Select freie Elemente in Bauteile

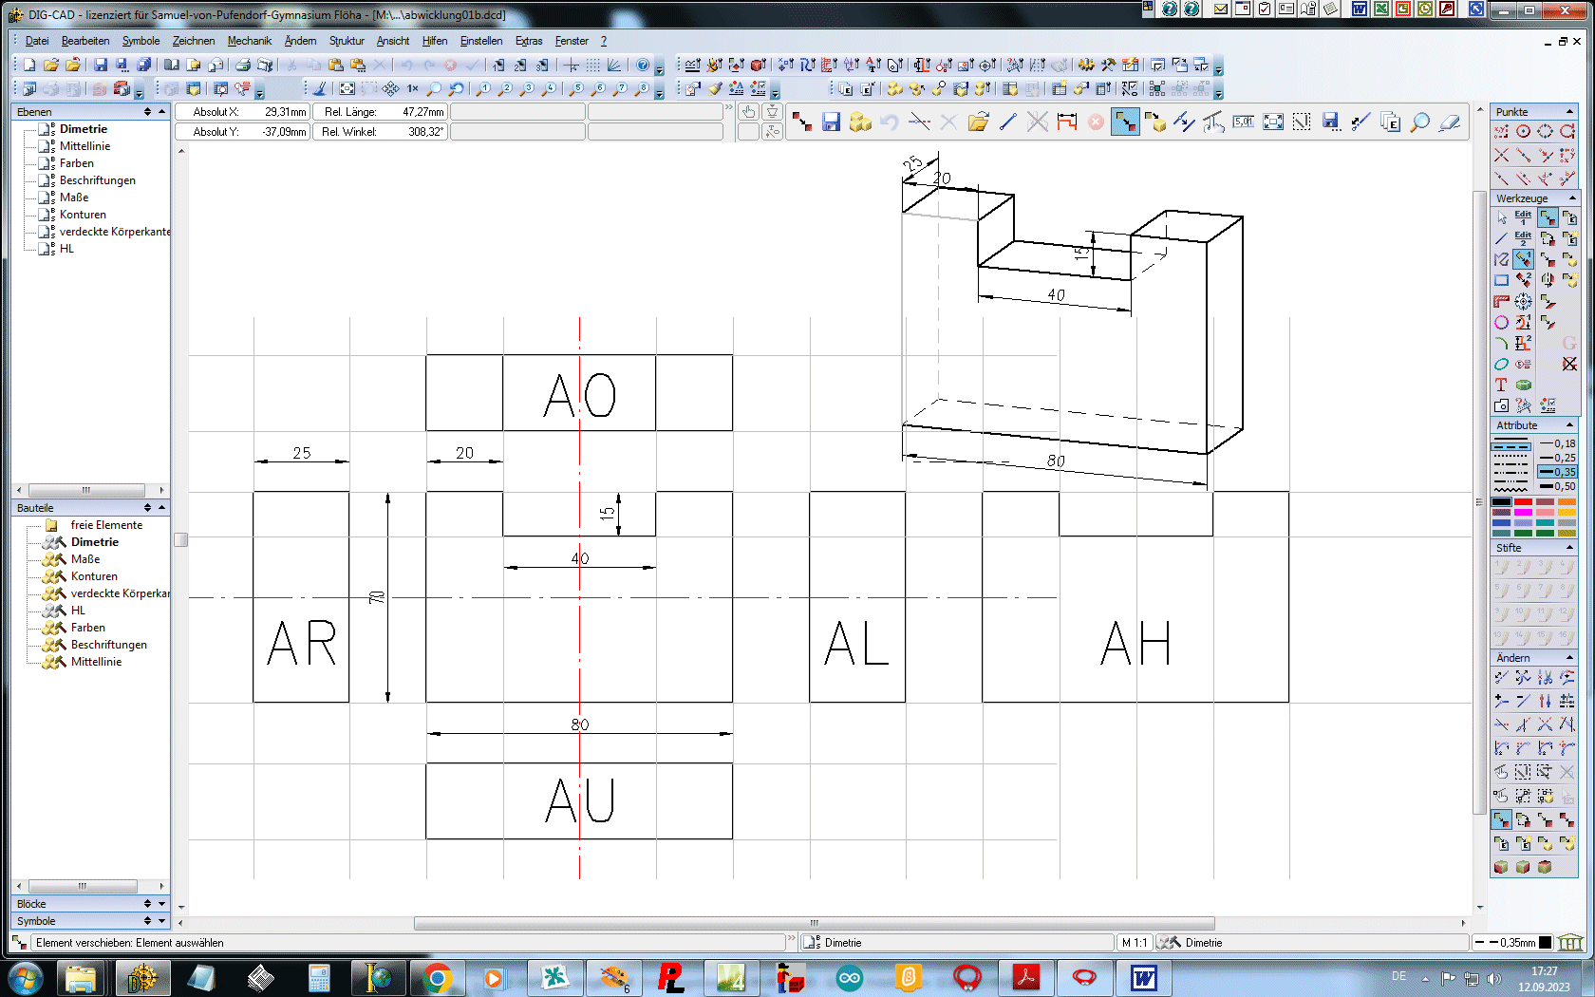pos(106,525)
